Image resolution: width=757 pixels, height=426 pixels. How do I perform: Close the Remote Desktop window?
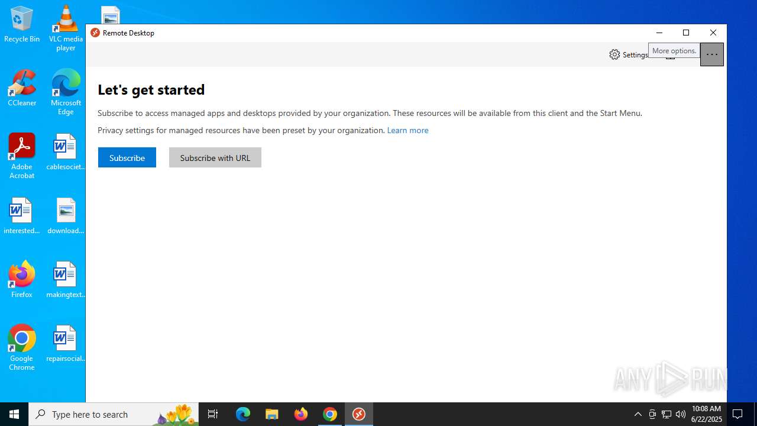point(713,33)
